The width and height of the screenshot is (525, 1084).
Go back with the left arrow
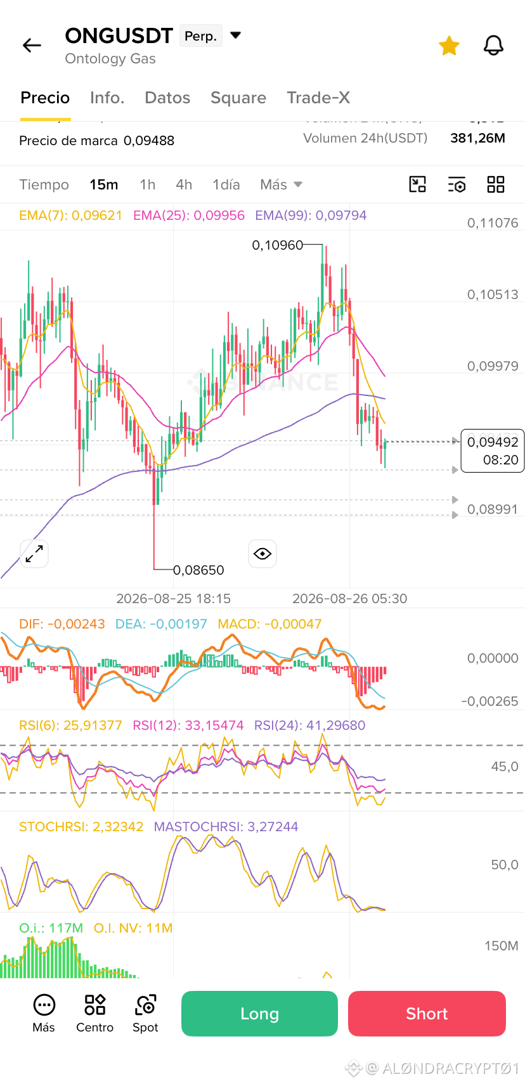(32, 46)
